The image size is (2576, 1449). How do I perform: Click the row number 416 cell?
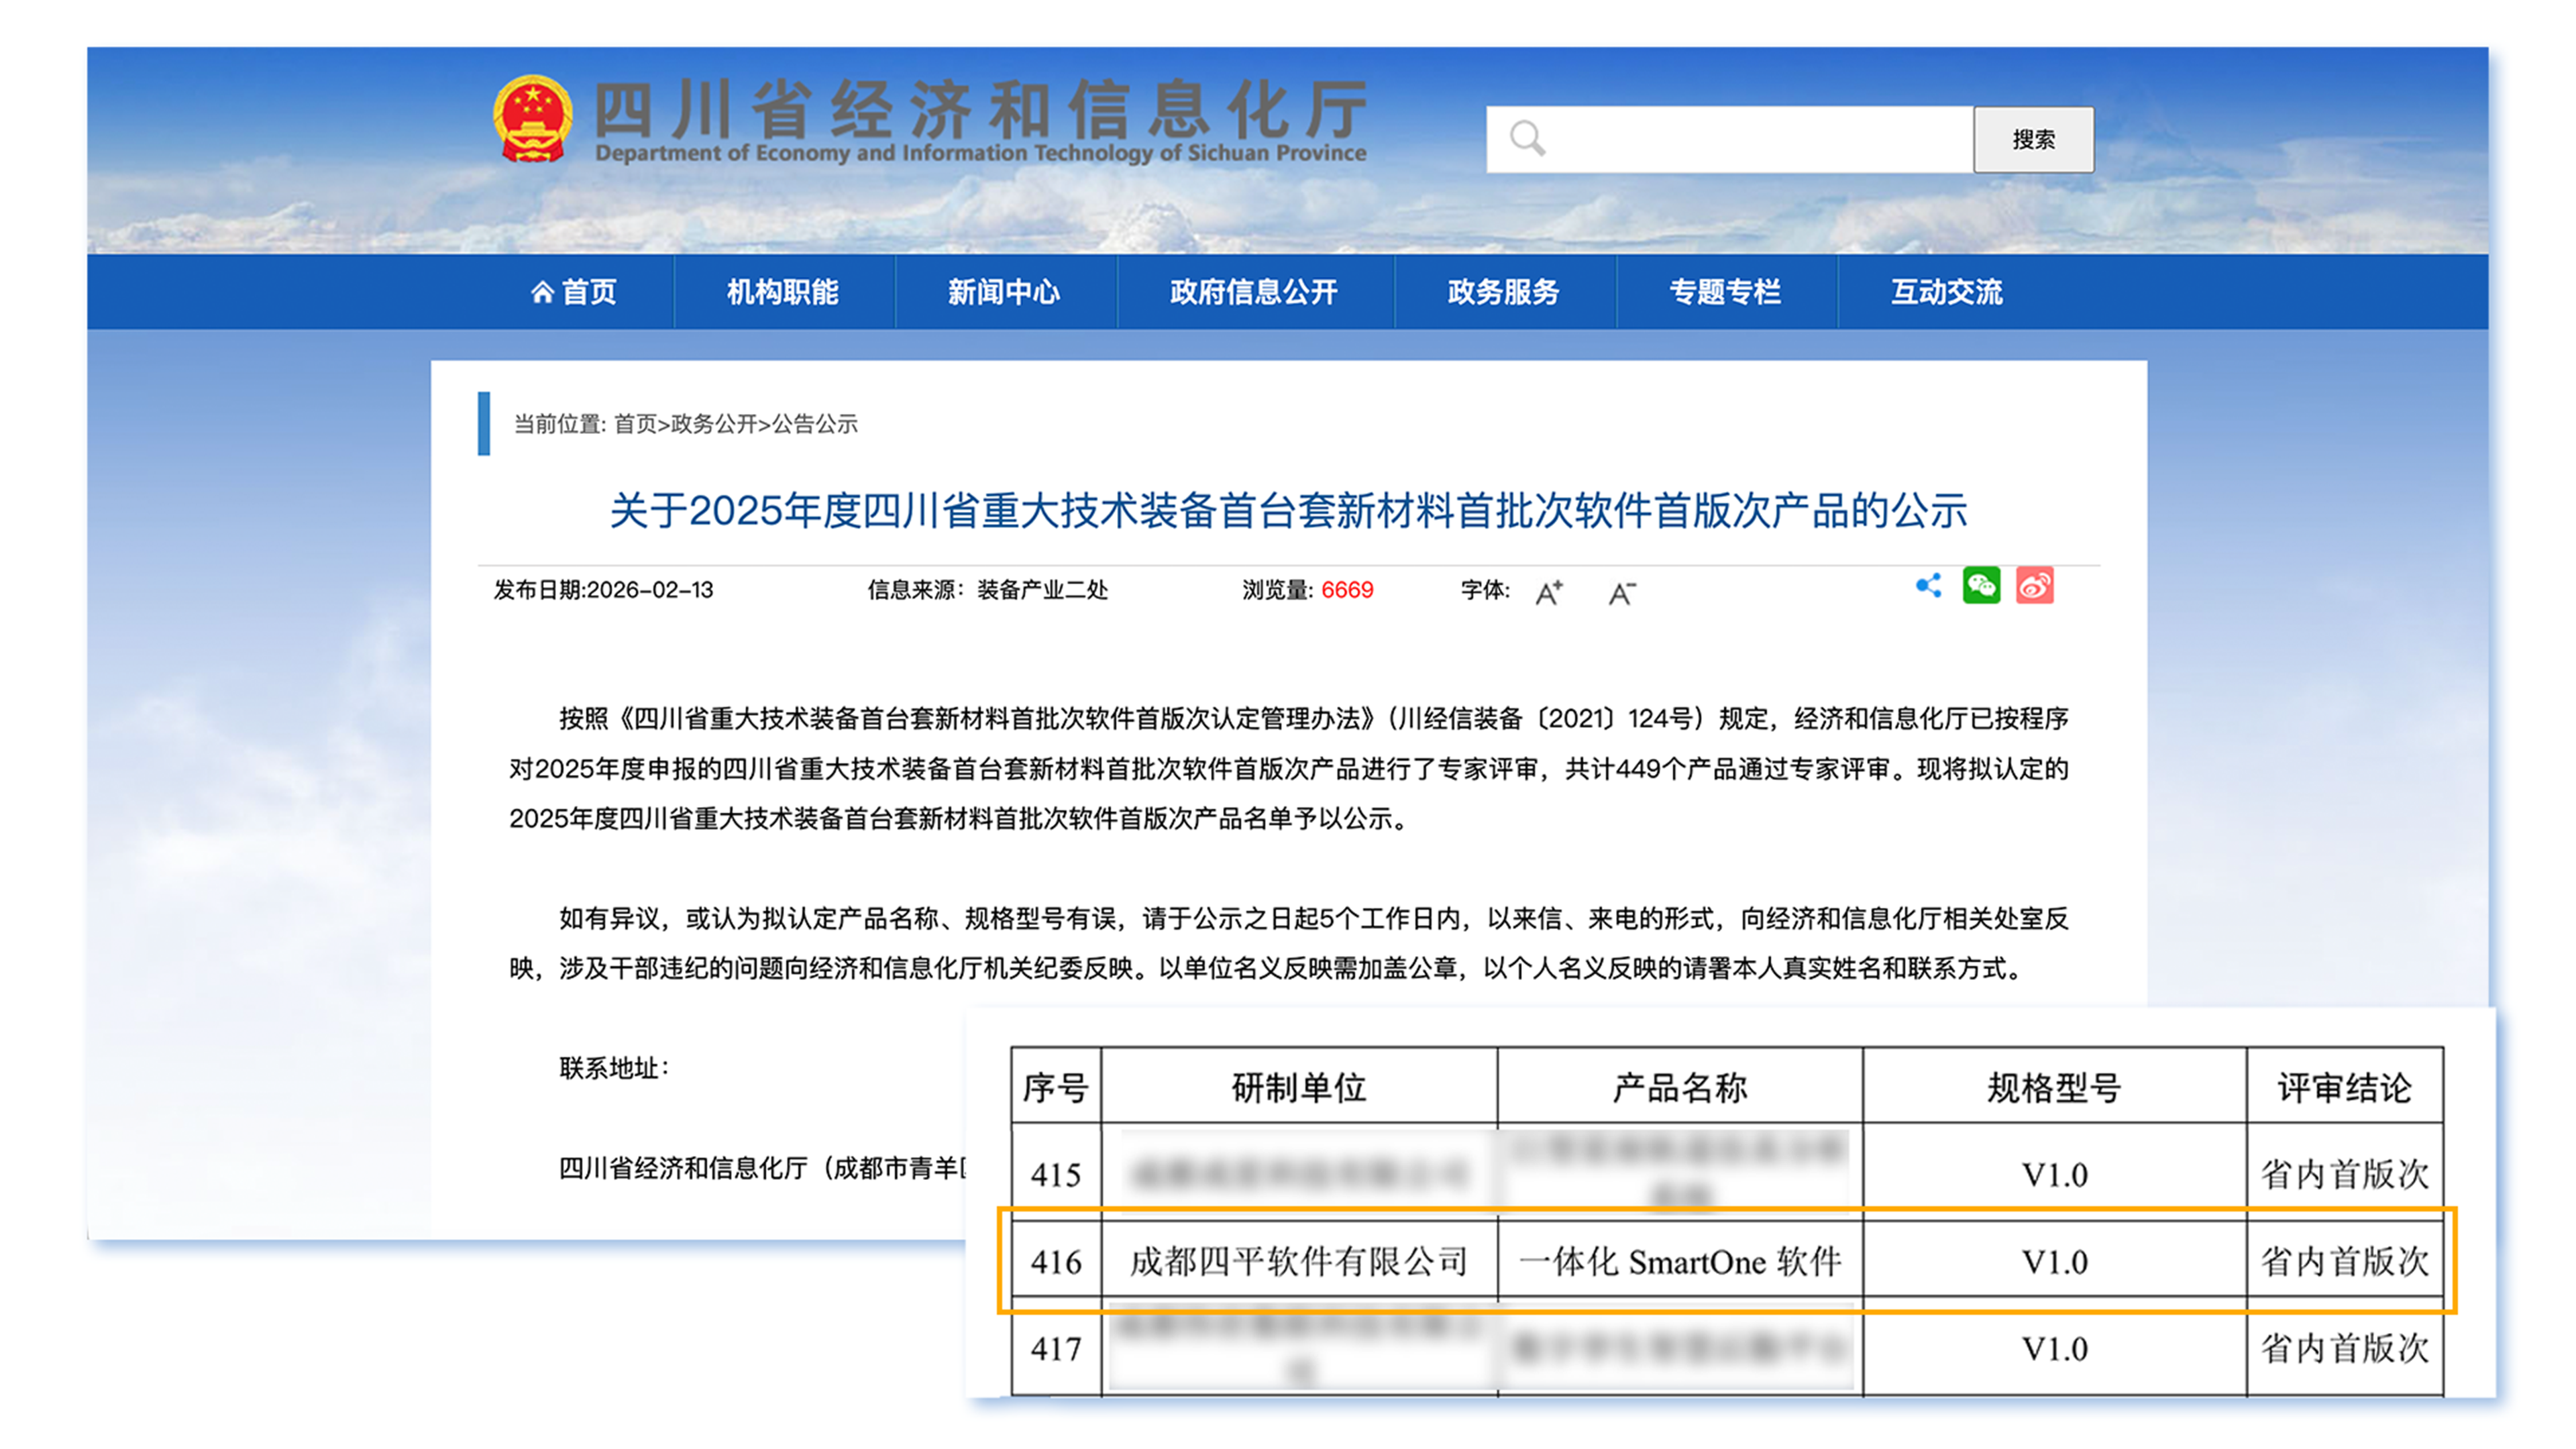pyautogui.click(x=1056, y=1262)
